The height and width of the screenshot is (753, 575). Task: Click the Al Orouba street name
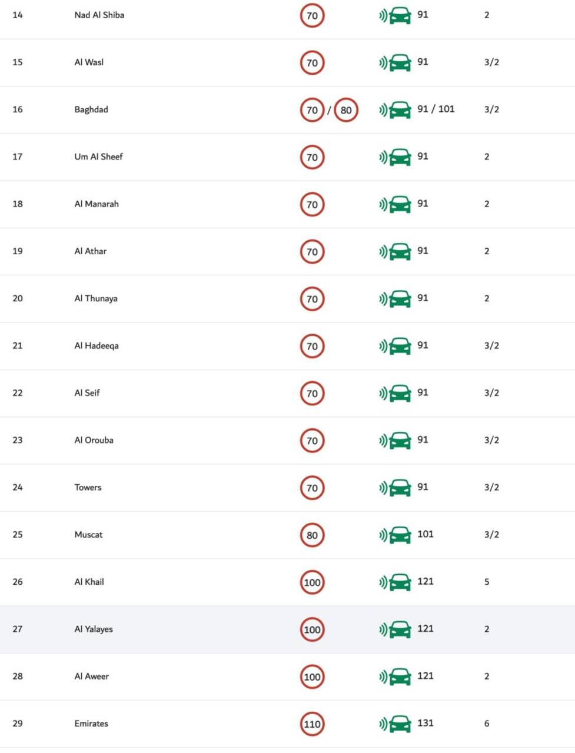94,440
